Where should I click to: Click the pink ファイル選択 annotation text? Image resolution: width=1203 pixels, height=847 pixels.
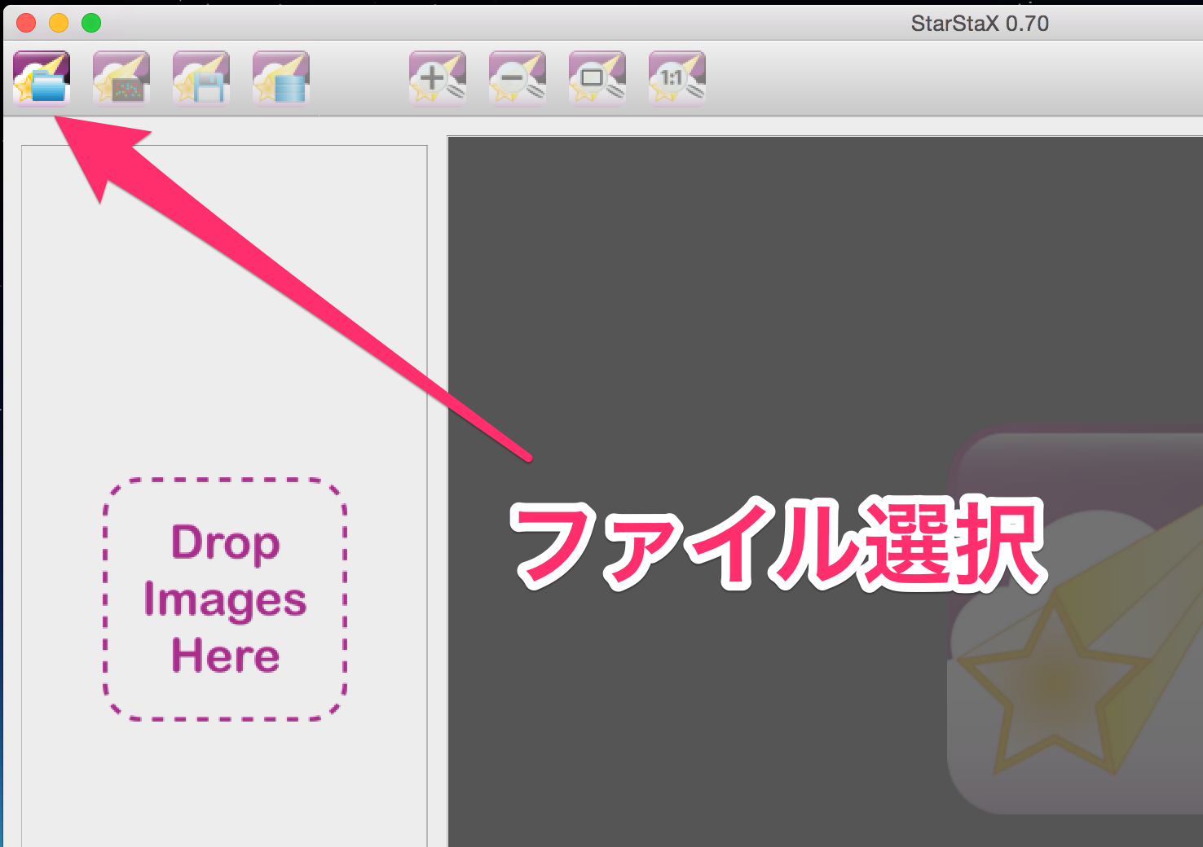[x=778, y=544]
